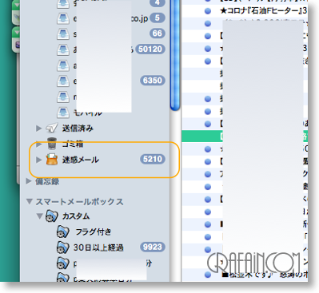Click the 備忘録 section header
This screenshot has width=319, height=293.
click(x=47, y=181)
